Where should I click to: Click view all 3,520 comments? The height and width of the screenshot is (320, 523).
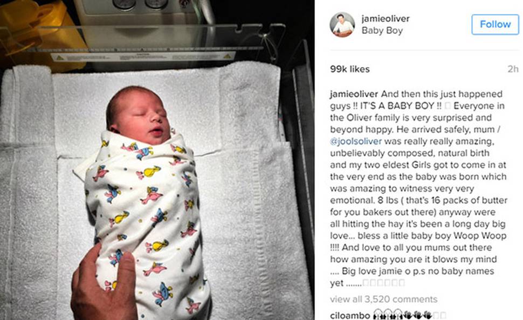pyautogui.click(x=383, y=299)
